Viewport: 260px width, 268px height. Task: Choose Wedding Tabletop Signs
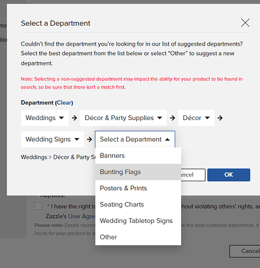(138, 221)
